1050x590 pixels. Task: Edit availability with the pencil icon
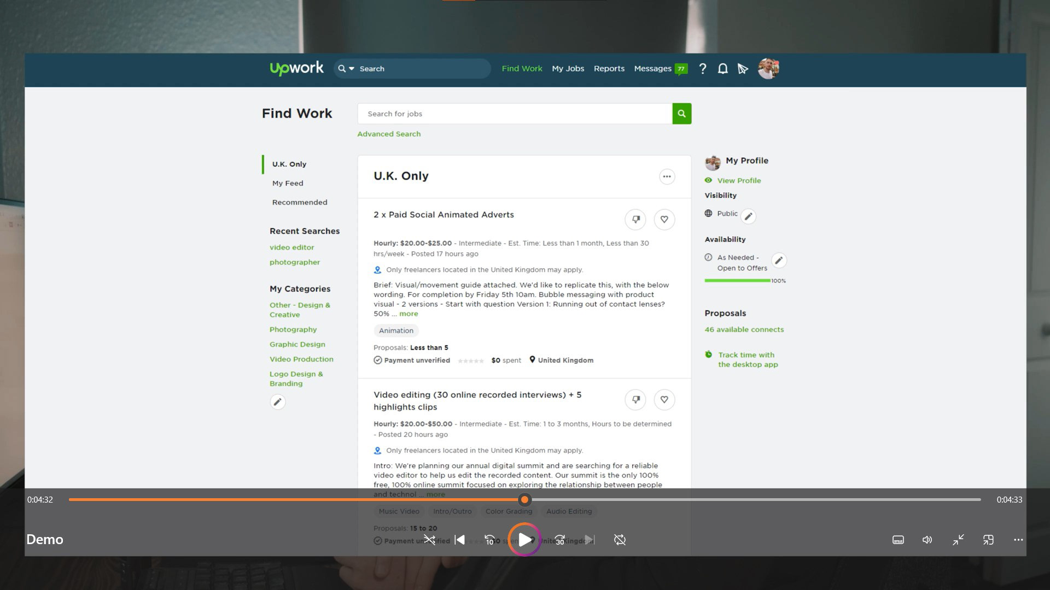[x=779, y=261]
